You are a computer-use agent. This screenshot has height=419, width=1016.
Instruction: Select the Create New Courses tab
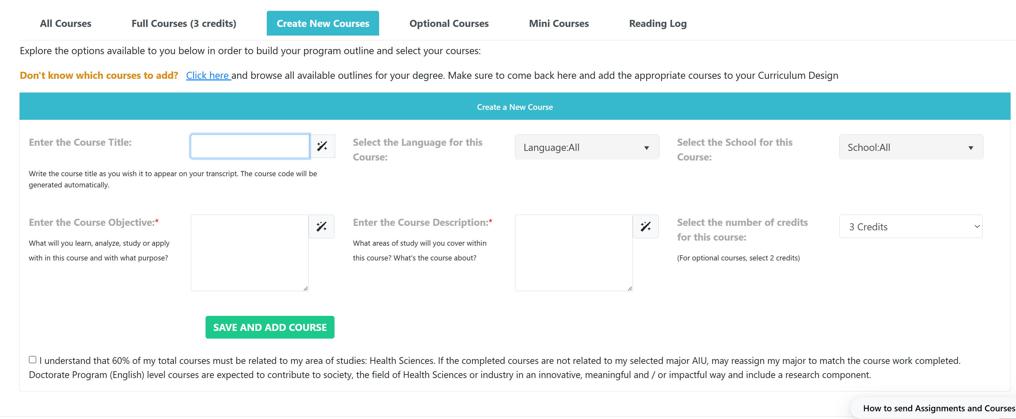(323, 24)
